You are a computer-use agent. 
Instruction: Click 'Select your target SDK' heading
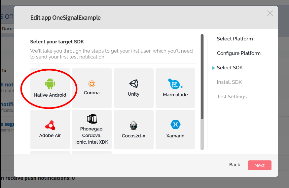point(57,42)
